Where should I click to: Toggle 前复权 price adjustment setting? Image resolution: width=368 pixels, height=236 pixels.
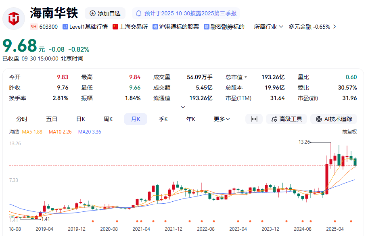(x=349, y=132)
